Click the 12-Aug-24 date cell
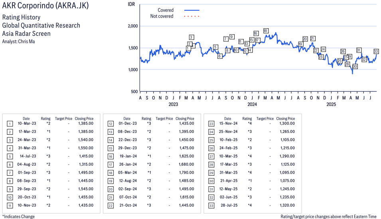The width and height of the screenshot is (381, 219). 128,181
